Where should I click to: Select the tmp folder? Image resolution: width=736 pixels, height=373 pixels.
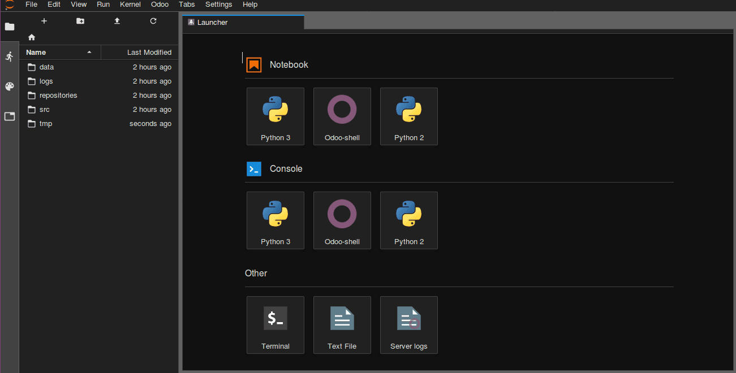point(99,124)
